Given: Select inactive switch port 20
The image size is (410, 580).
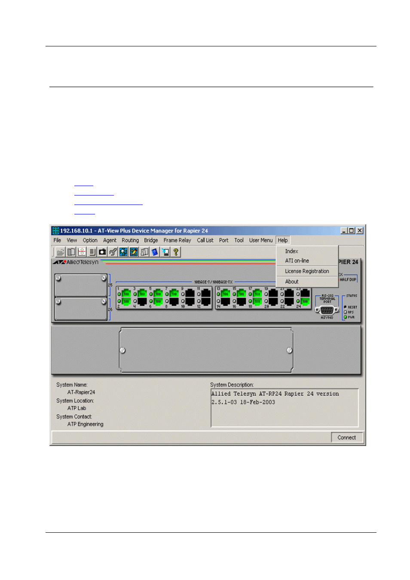Looking at the screenshot, I should point(273,301).
